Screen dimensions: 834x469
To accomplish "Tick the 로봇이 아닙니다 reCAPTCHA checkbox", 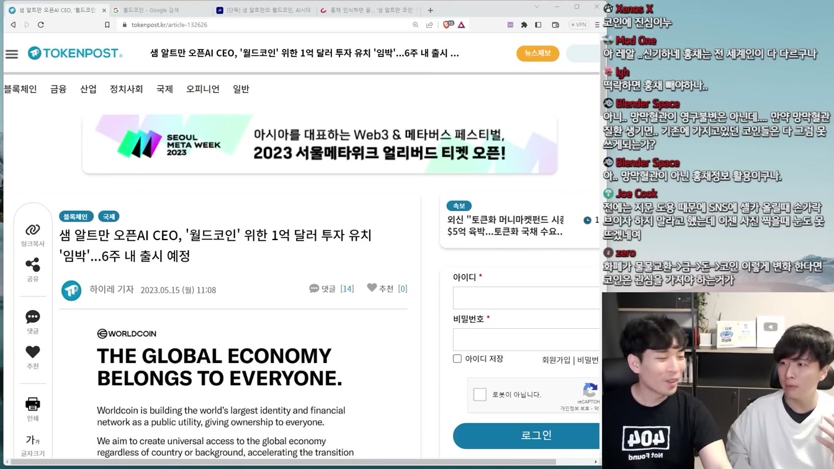I will [x=480, y=395].
